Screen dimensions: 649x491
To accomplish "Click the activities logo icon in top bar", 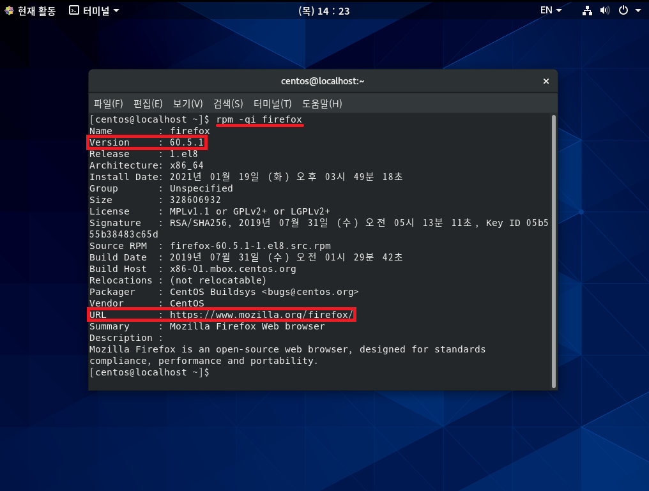I will [9, 11].
